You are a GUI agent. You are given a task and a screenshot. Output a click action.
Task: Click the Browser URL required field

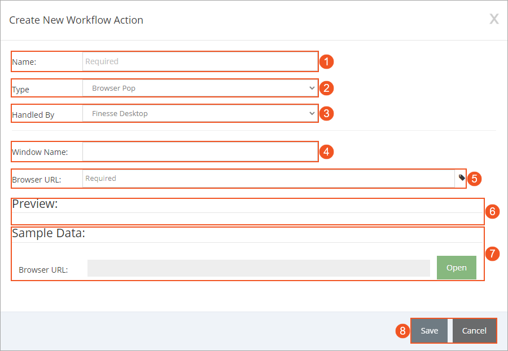(254, 178)
